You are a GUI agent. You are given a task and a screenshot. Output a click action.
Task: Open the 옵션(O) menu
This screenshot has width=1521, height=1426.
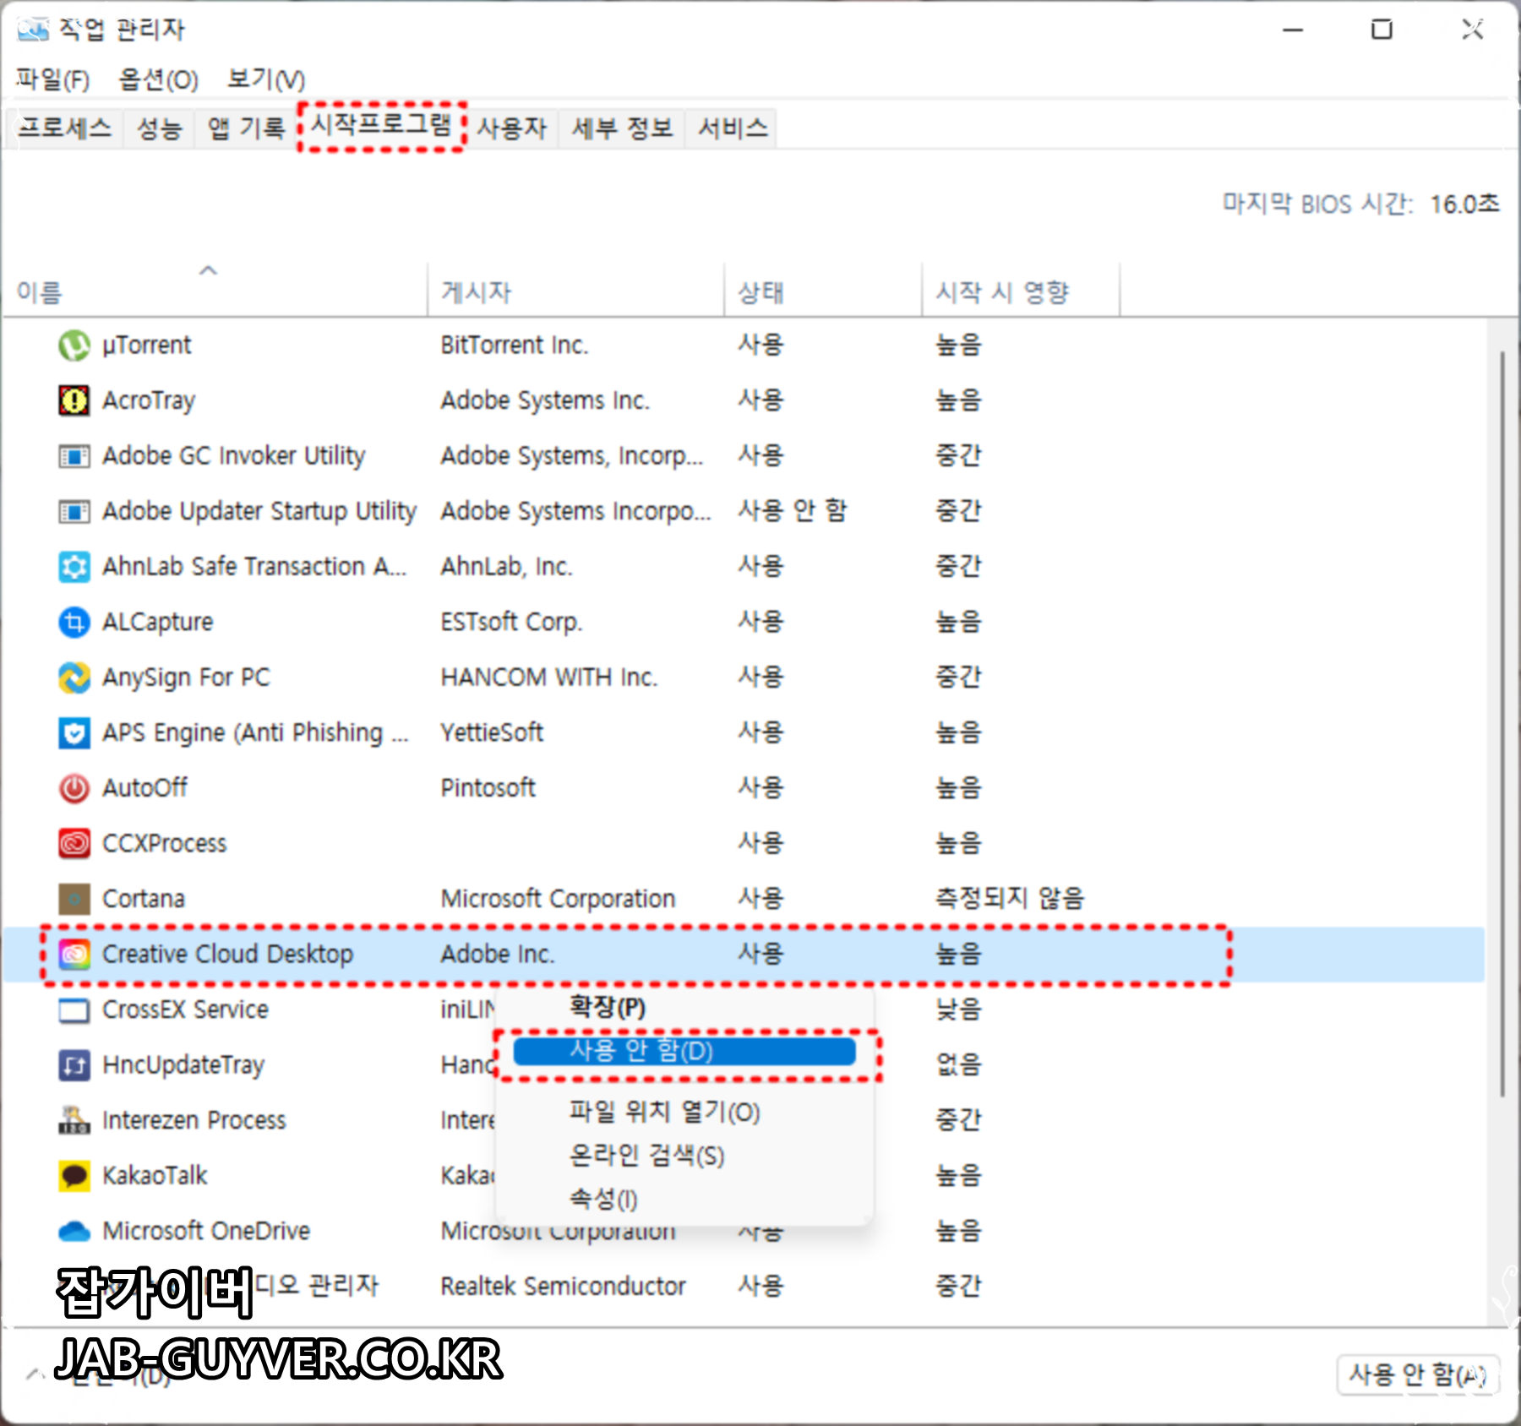158,79
